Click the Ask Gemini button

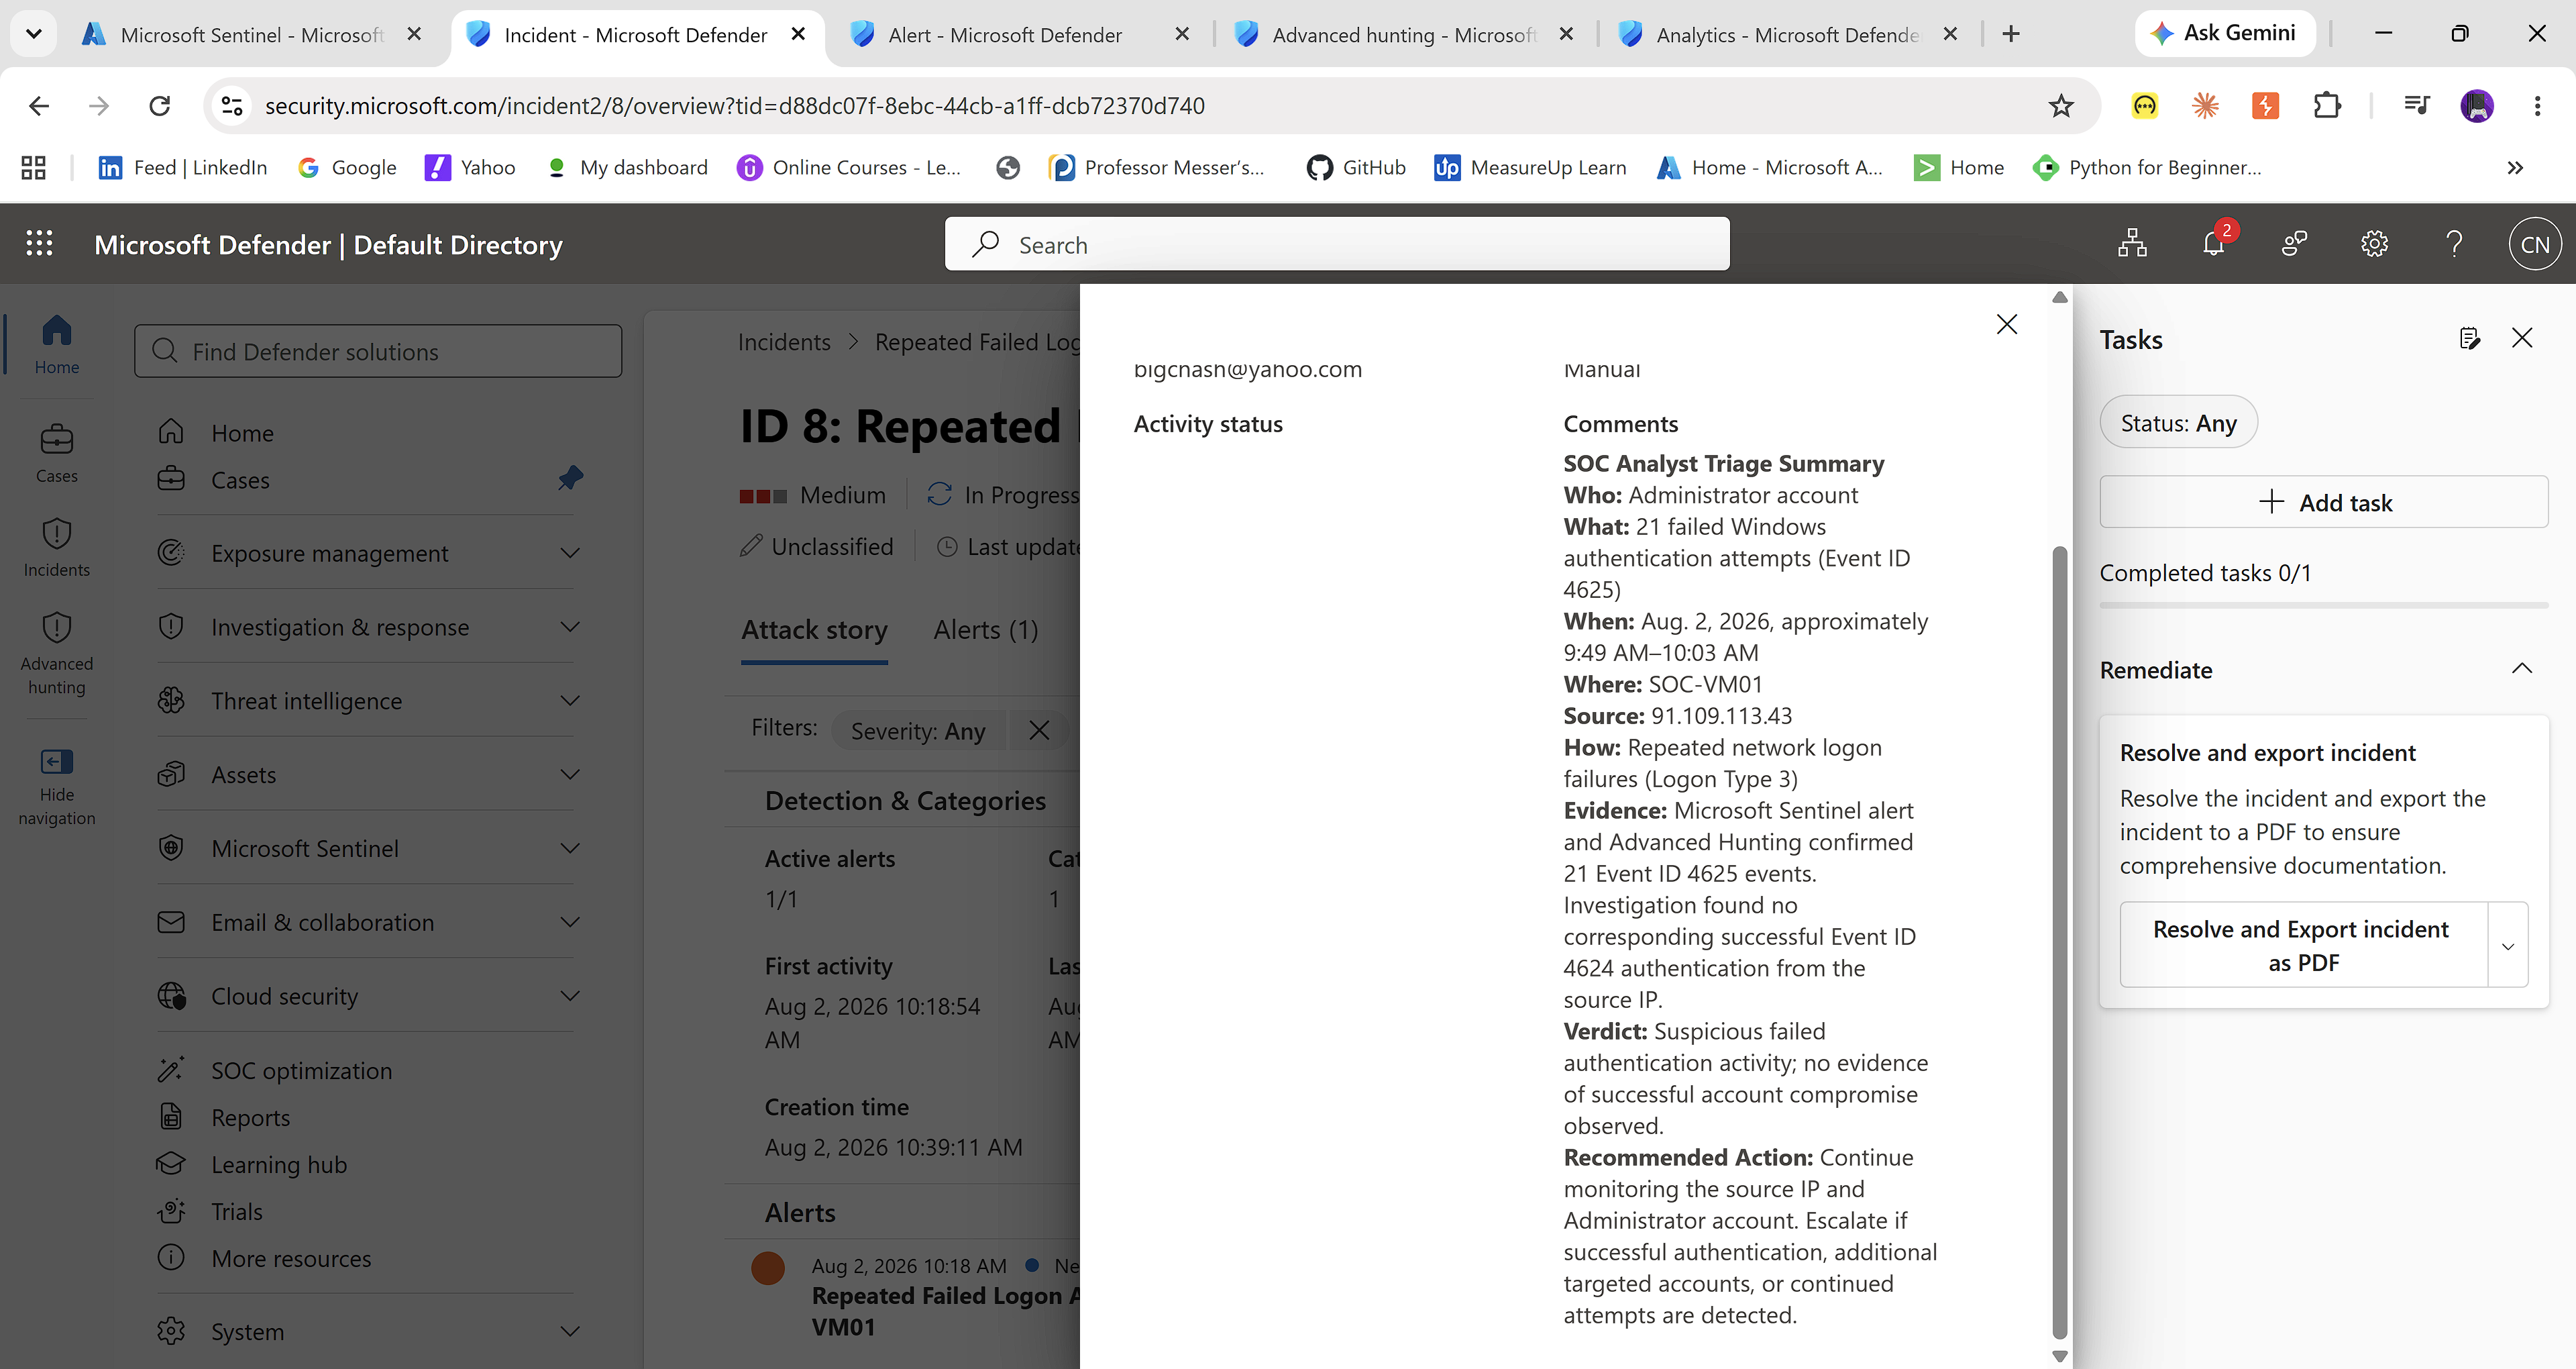(x=2225, y=33)
